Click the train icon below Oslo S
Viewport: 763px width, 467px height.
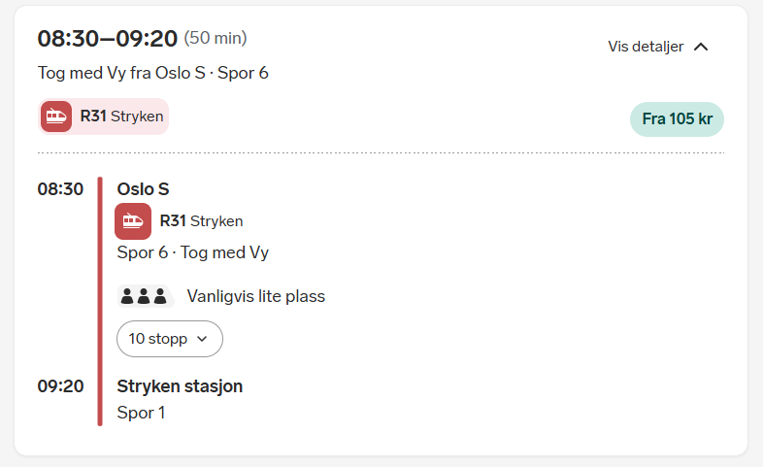(133, 220)
